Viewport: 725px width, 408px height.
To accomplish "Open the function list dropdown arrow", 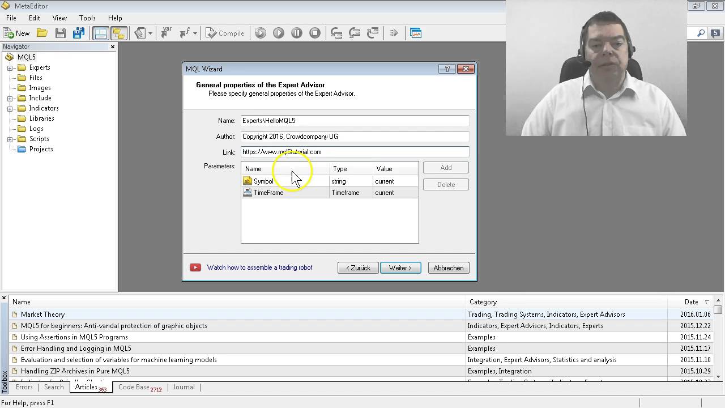I will click(x=195, y=33).
